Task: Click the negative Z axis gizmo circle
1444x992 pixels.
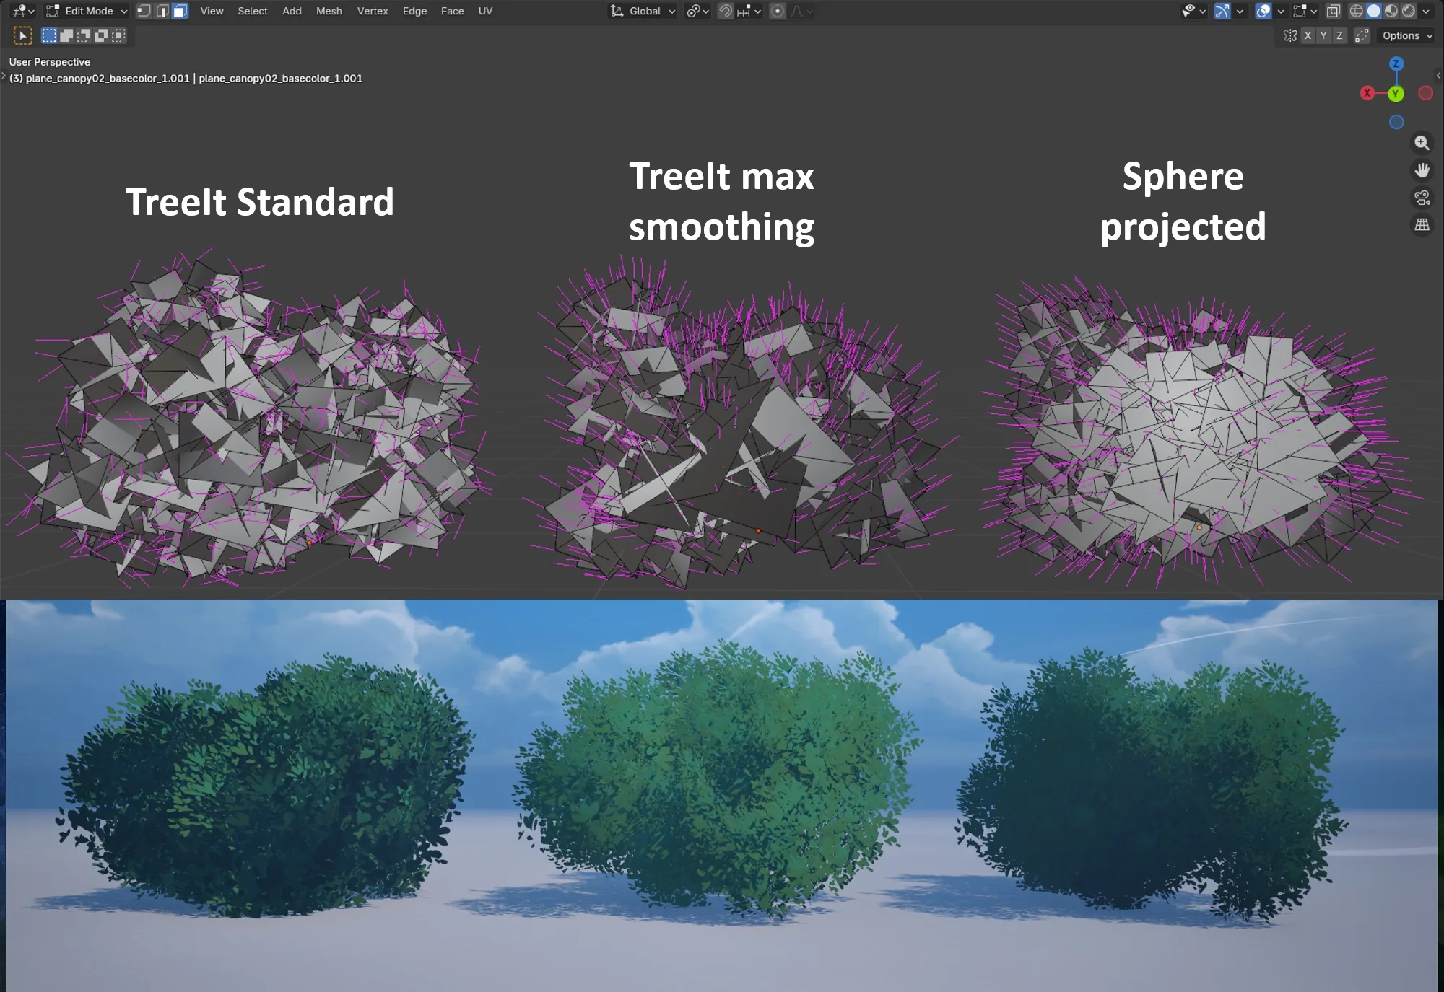Action: click(1396, 123)
